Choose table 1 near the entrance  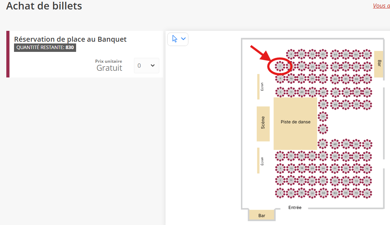(x=280, y=193)
